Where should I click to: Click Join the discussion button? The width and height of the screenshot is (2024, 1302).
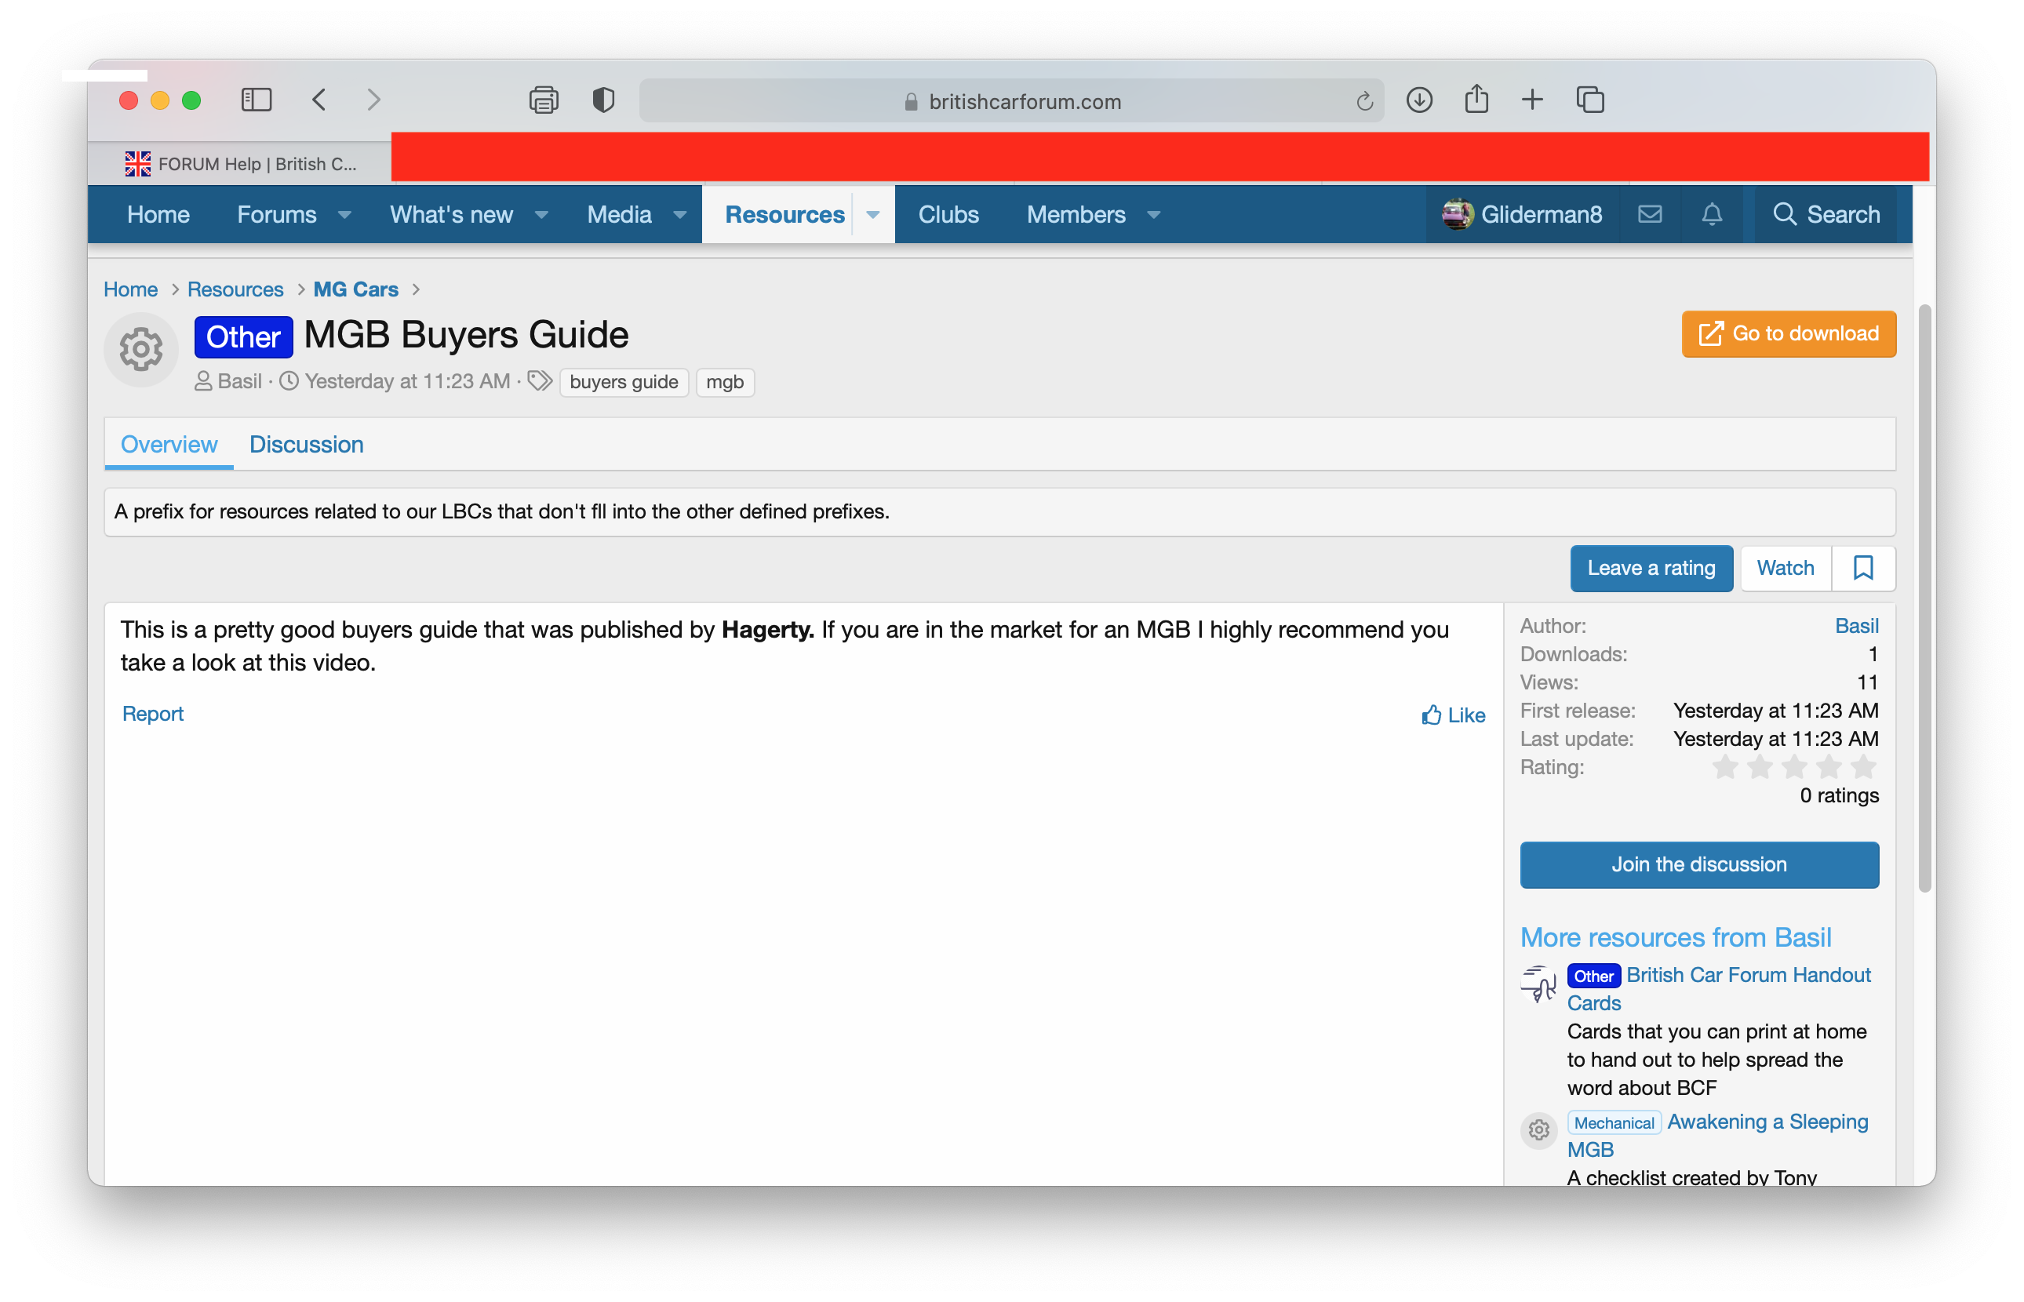(1699, 864)
